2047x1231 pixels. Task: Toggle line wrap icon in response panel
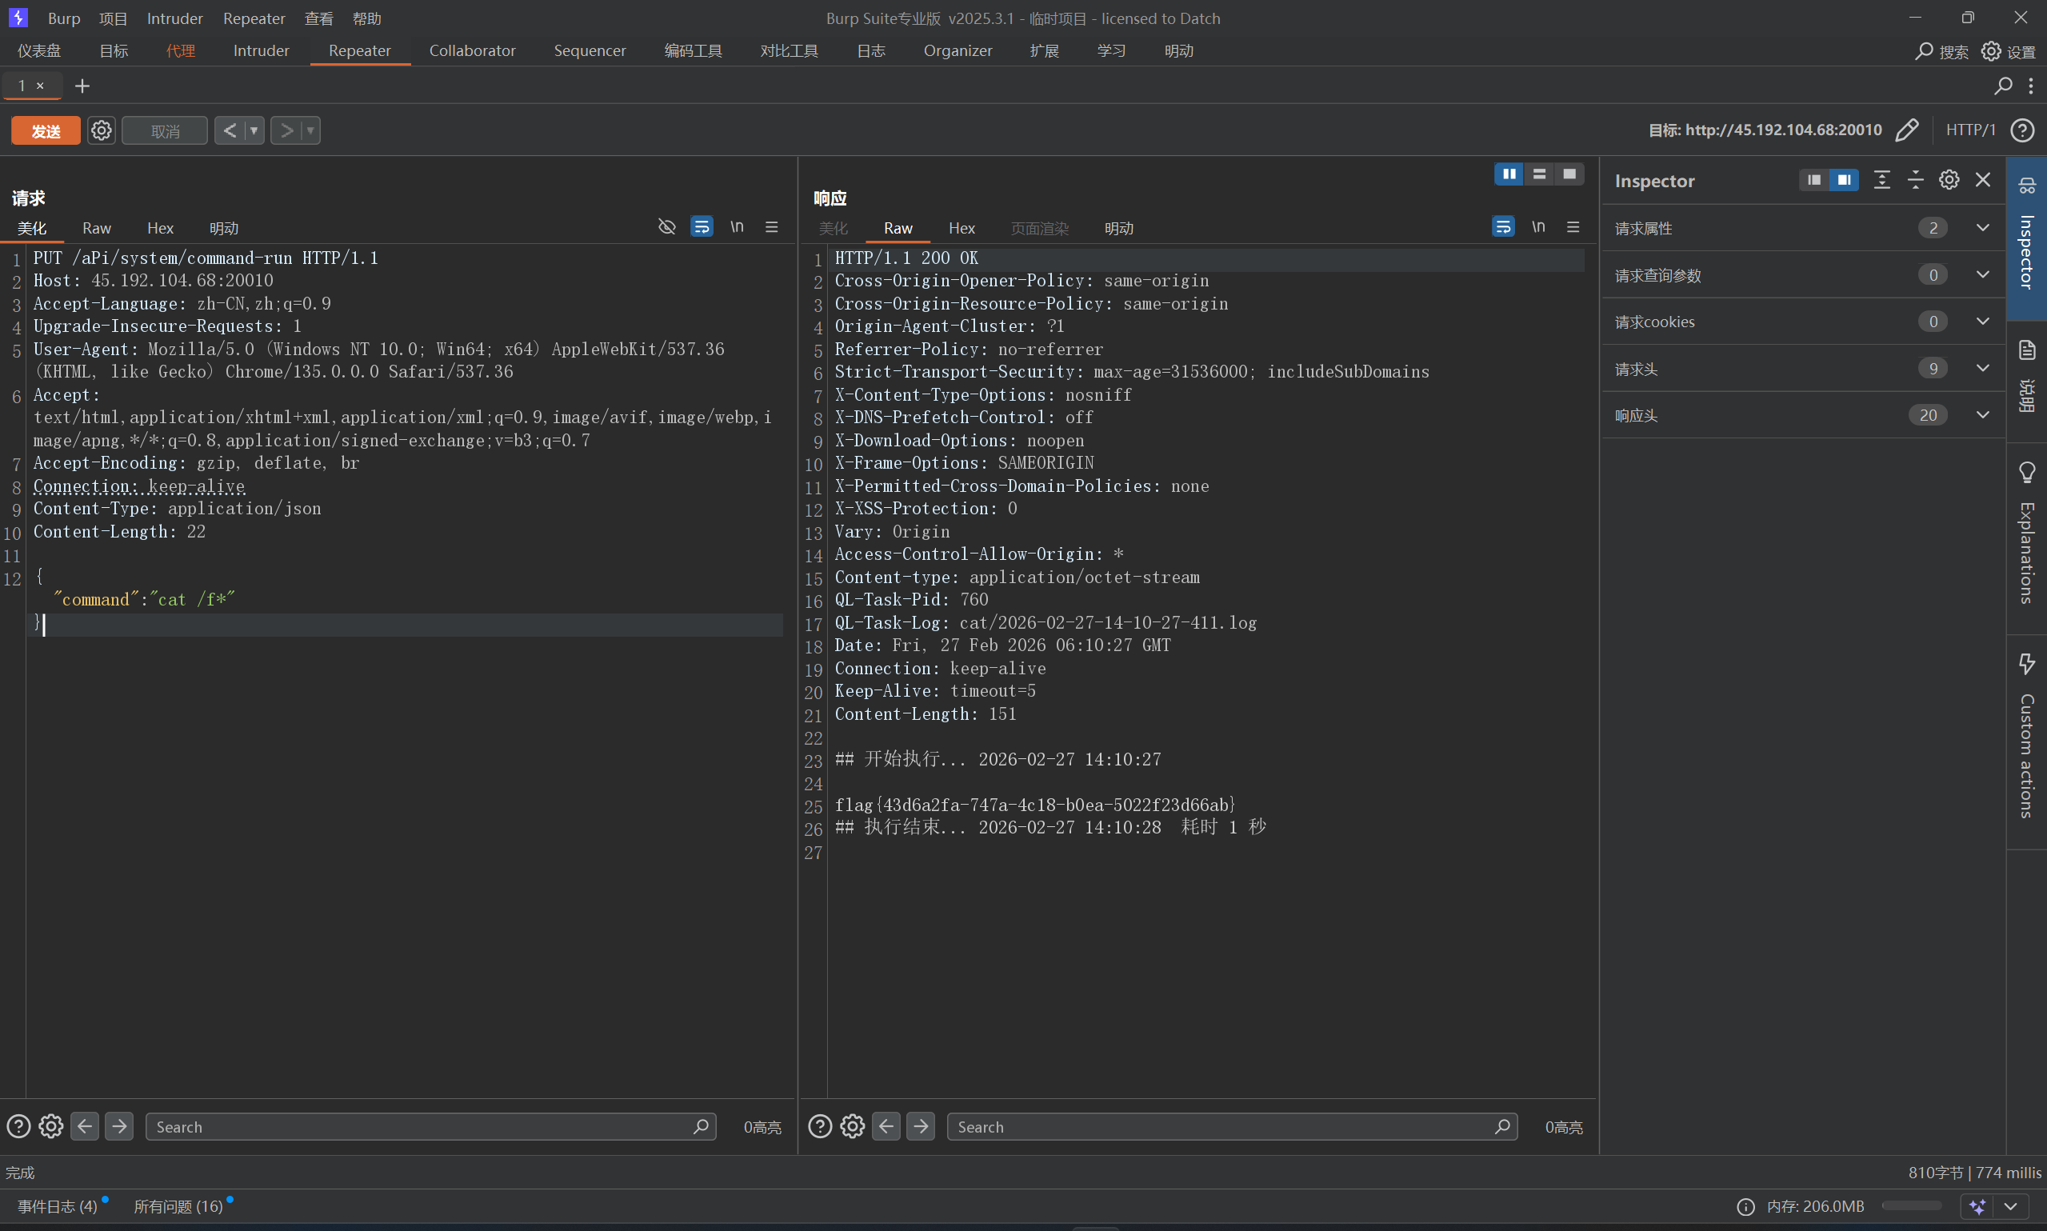click(x=1502, y=227)
